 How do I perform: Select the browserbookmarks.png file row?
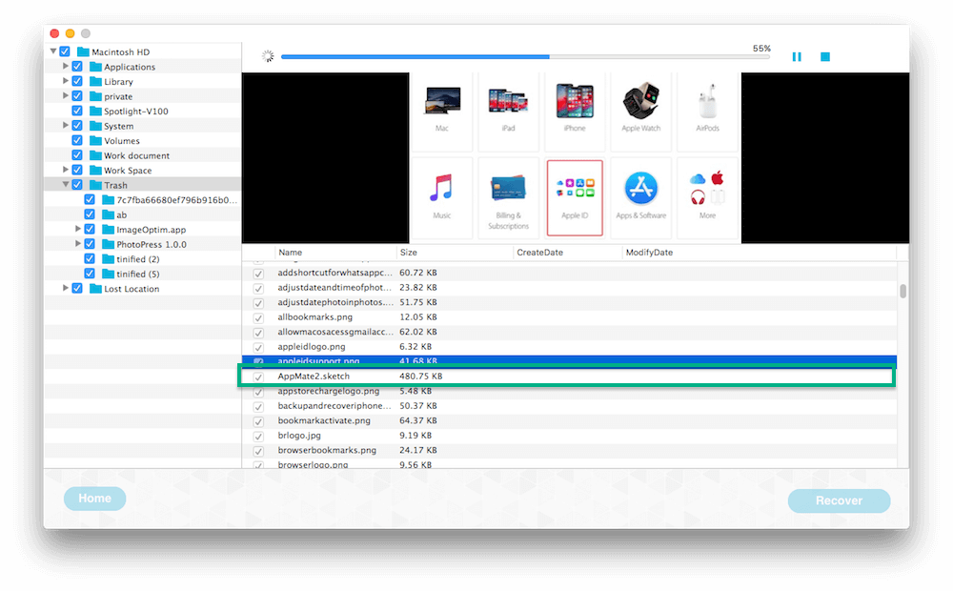pos(570,451)
